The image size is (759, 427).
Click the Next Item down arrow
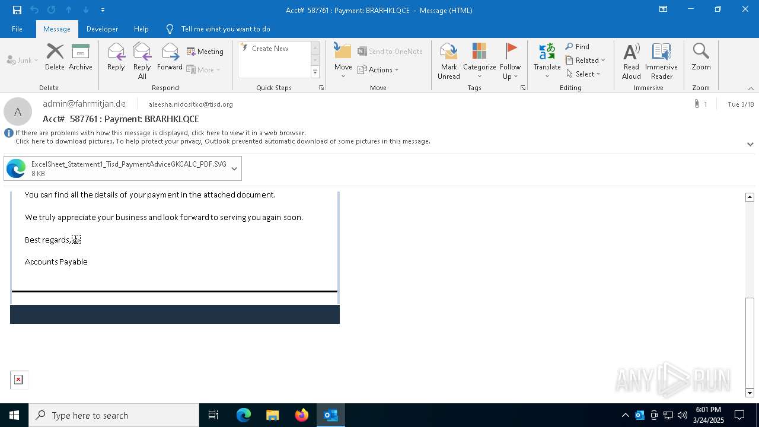point(86,9)
